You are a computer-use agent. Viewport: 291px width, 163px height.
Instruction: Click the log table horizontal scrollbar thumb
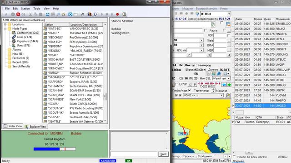[240, 112]
